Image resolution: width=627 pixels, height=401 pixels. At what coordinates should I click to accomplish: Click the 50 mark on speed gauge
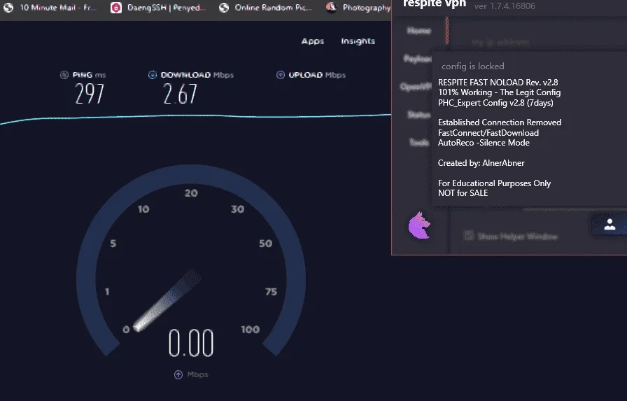(265, 244)
